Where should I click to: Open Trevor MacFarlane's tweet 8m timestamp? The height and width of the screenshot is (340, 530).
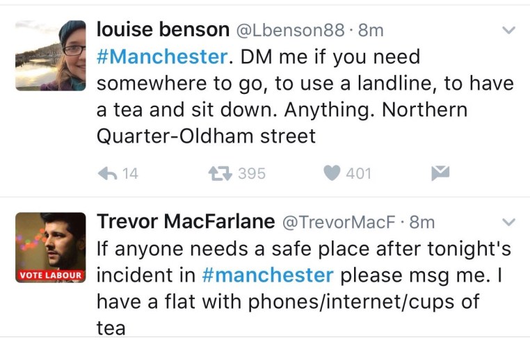(421, 222)
